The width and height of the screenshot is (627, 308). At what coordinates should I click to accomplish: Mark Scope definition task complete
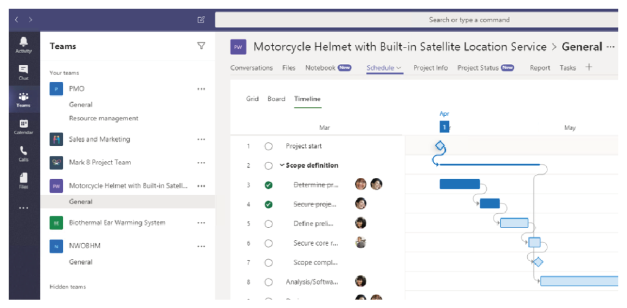click(x=268, y=166)
